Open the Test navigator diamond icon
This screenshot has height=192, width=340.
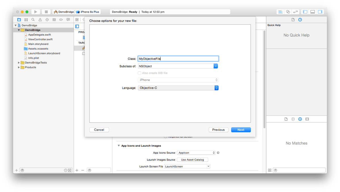click(47, 20)
